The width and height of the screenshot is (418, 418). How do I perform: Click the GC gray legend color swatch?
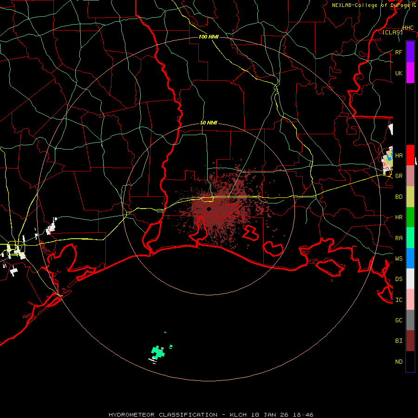(410, 320)
